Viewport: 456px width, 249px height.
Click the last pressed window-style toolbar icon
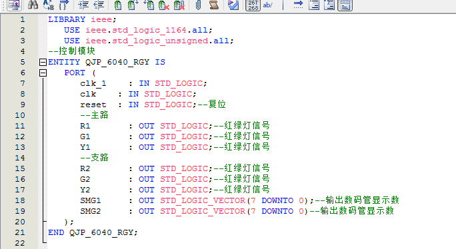point(345,5)
